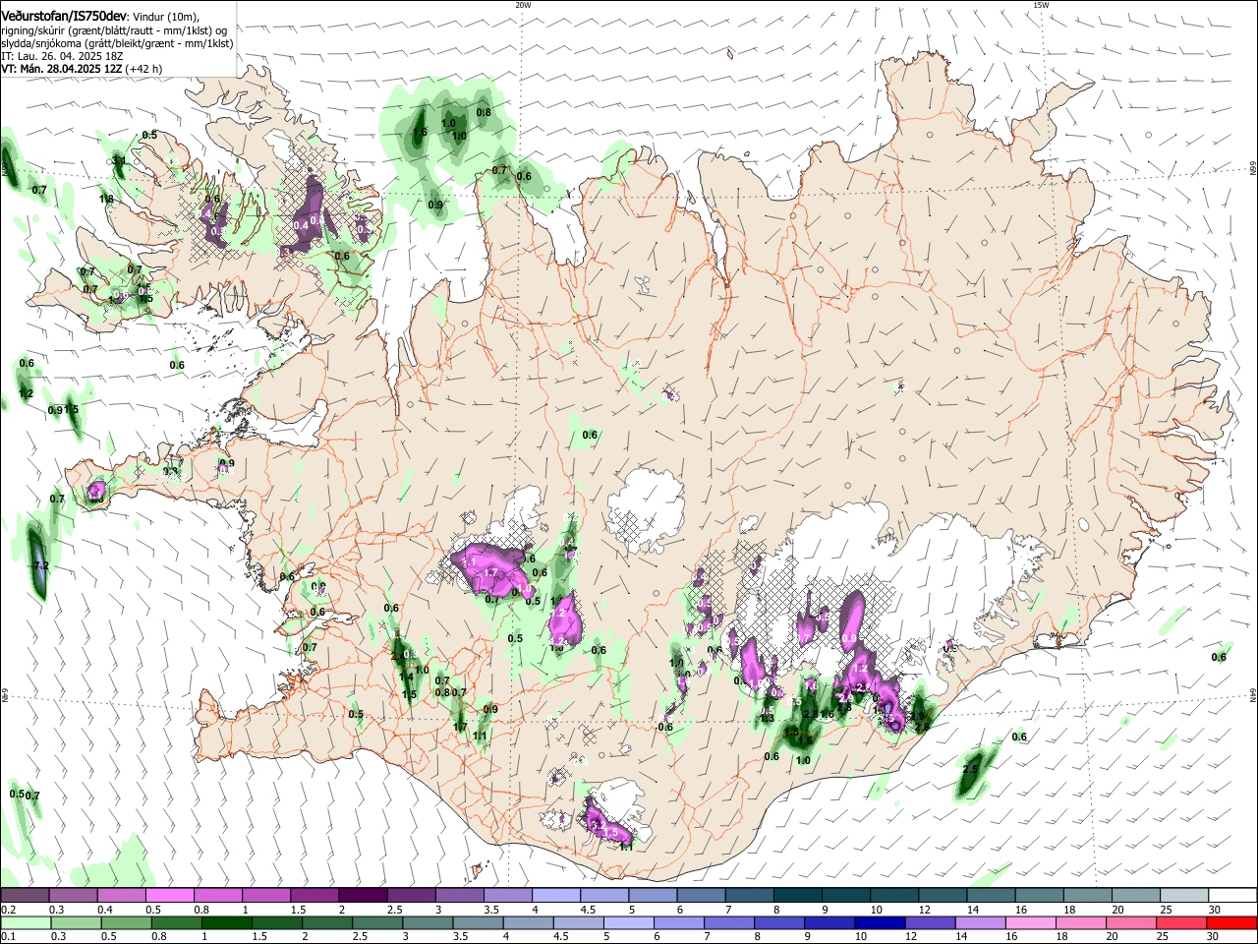Click the 20W longitude label
The height and width of the screenshot is (944, 1258).
tap(523, 5)
